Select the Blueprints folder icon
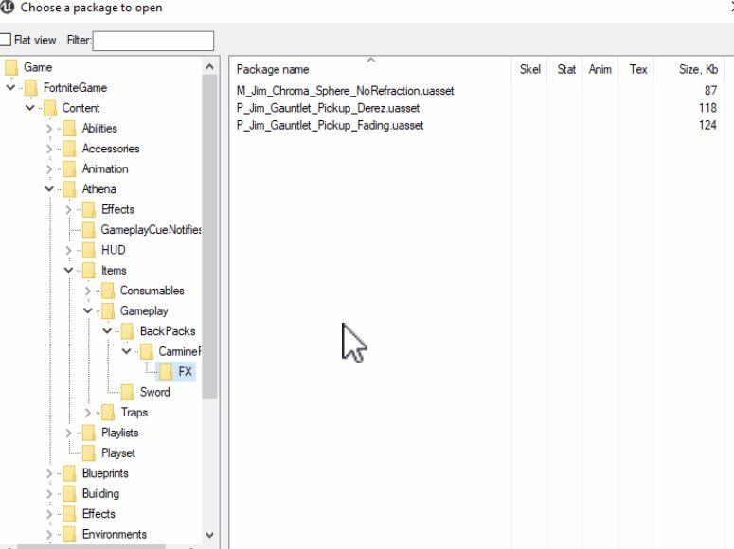 click(69, 473)
